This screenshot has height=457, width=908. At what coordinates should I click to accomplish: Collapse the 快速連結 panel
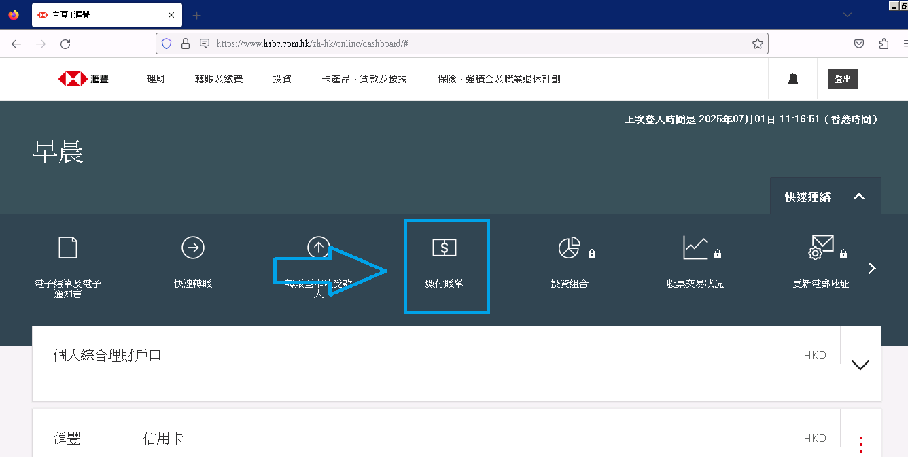(x=859, y=197)
